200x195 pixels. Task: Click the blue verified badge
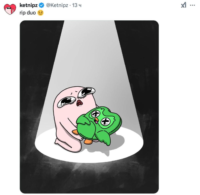click(x=41, y=5)
